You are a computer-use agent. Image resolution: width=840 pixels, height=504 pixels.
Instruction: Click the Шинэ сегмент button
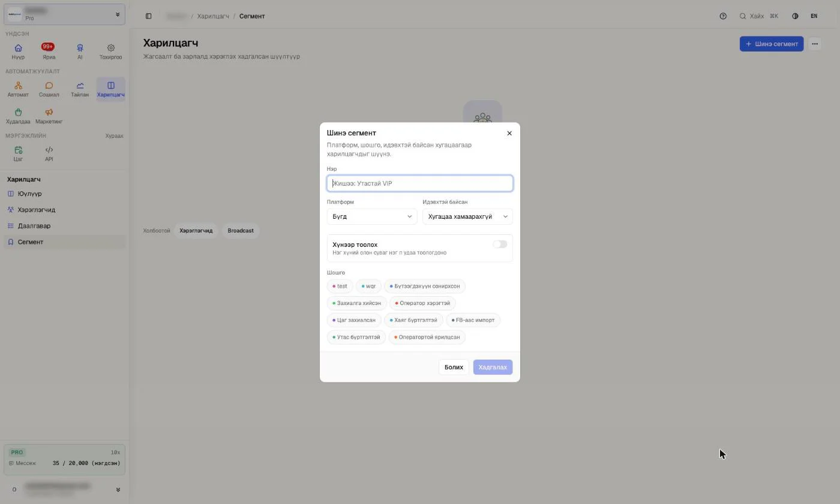772,44
